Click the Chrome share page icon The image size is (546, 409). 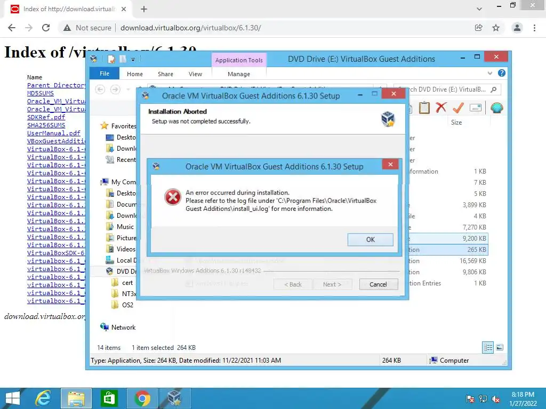click(x=479, y=28)
